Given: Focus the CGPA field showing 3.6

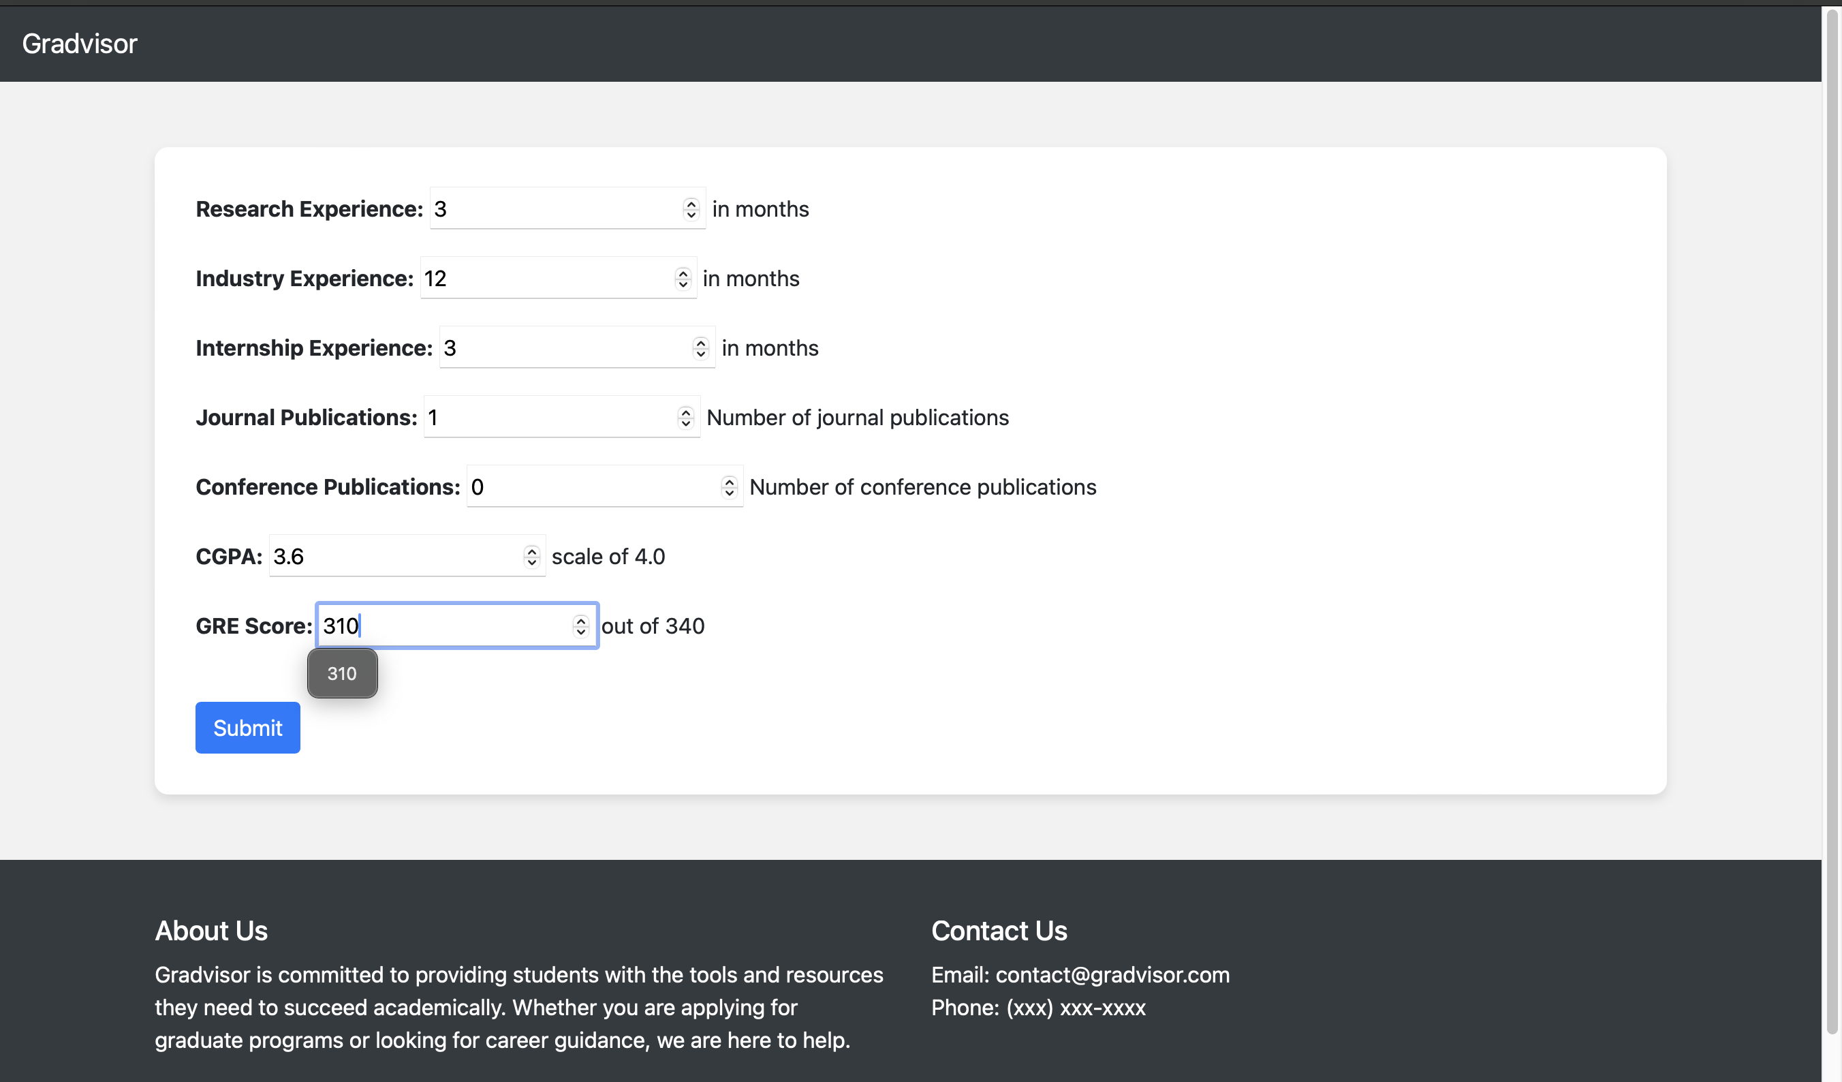Looking at the screenshot, I should tap(407, 555).
